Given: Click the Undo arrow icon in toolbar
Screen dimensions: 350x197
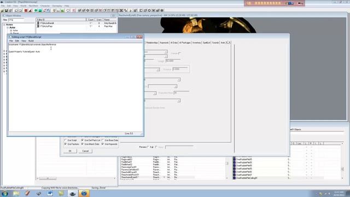Looking at the screenshot, I should (16, 10).
